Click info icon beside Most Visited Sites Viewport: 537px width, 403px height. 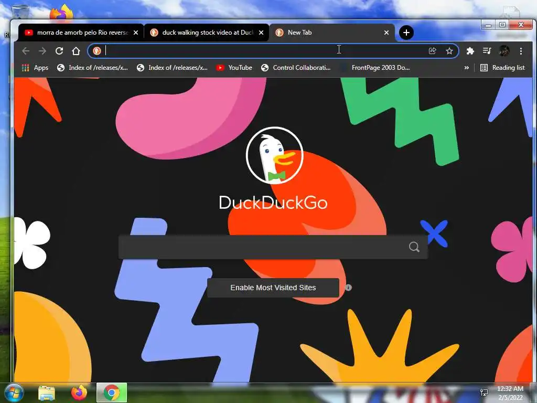[348, 288]
